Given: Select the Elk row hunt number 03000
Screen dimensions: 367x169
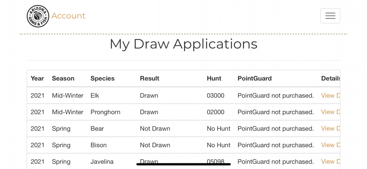Looking at the screenshot, I should 216,95.
